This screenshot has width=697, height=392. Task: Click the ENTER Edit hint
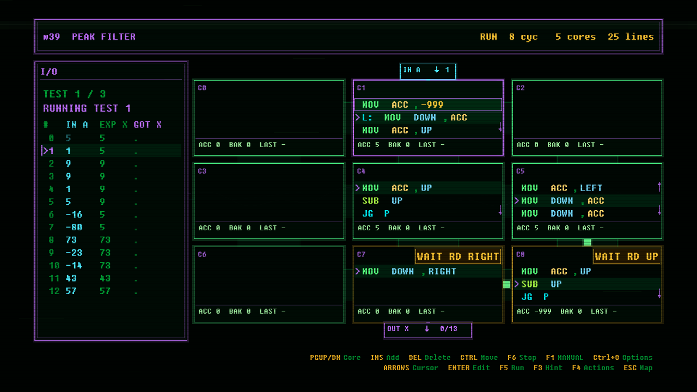(469, 368)
